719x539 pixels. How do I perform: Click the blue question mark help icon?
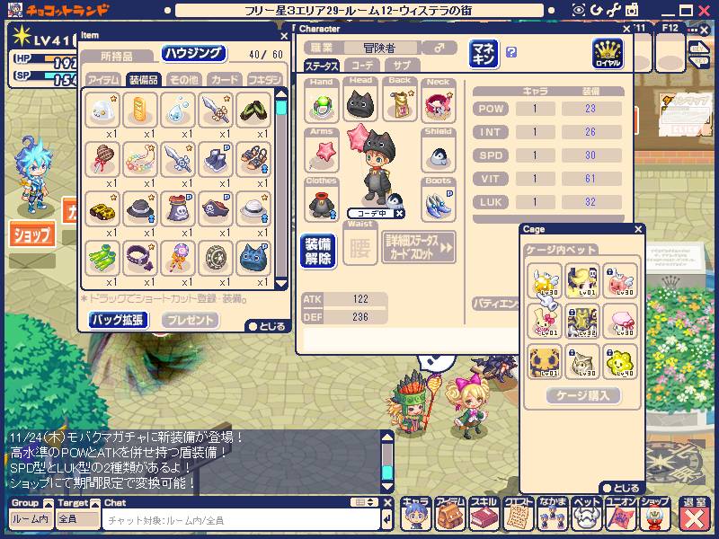511,52
